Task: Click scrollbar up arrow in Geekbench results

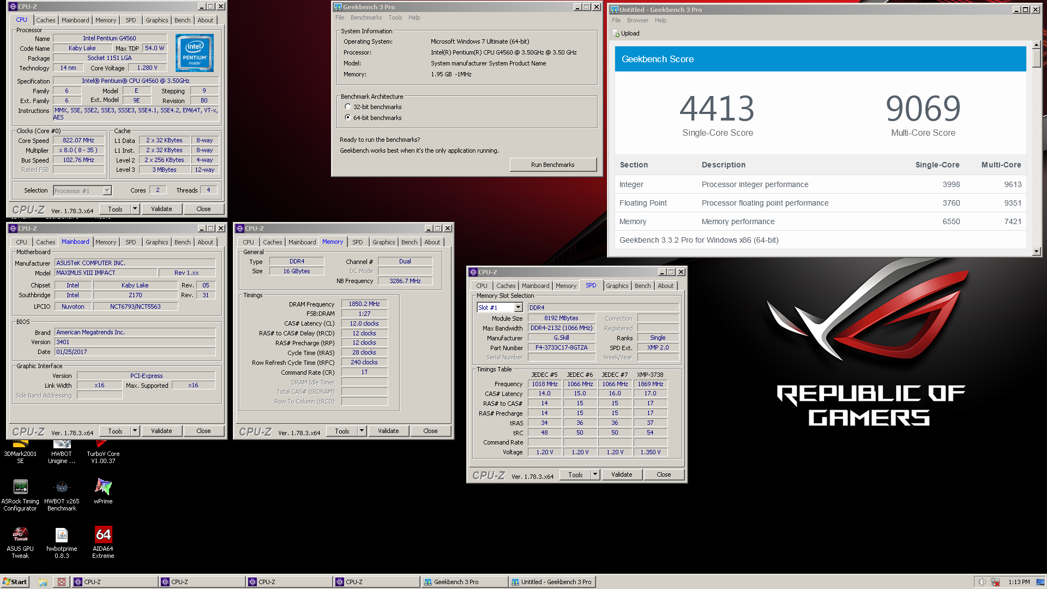Action: click(1037, 45)
